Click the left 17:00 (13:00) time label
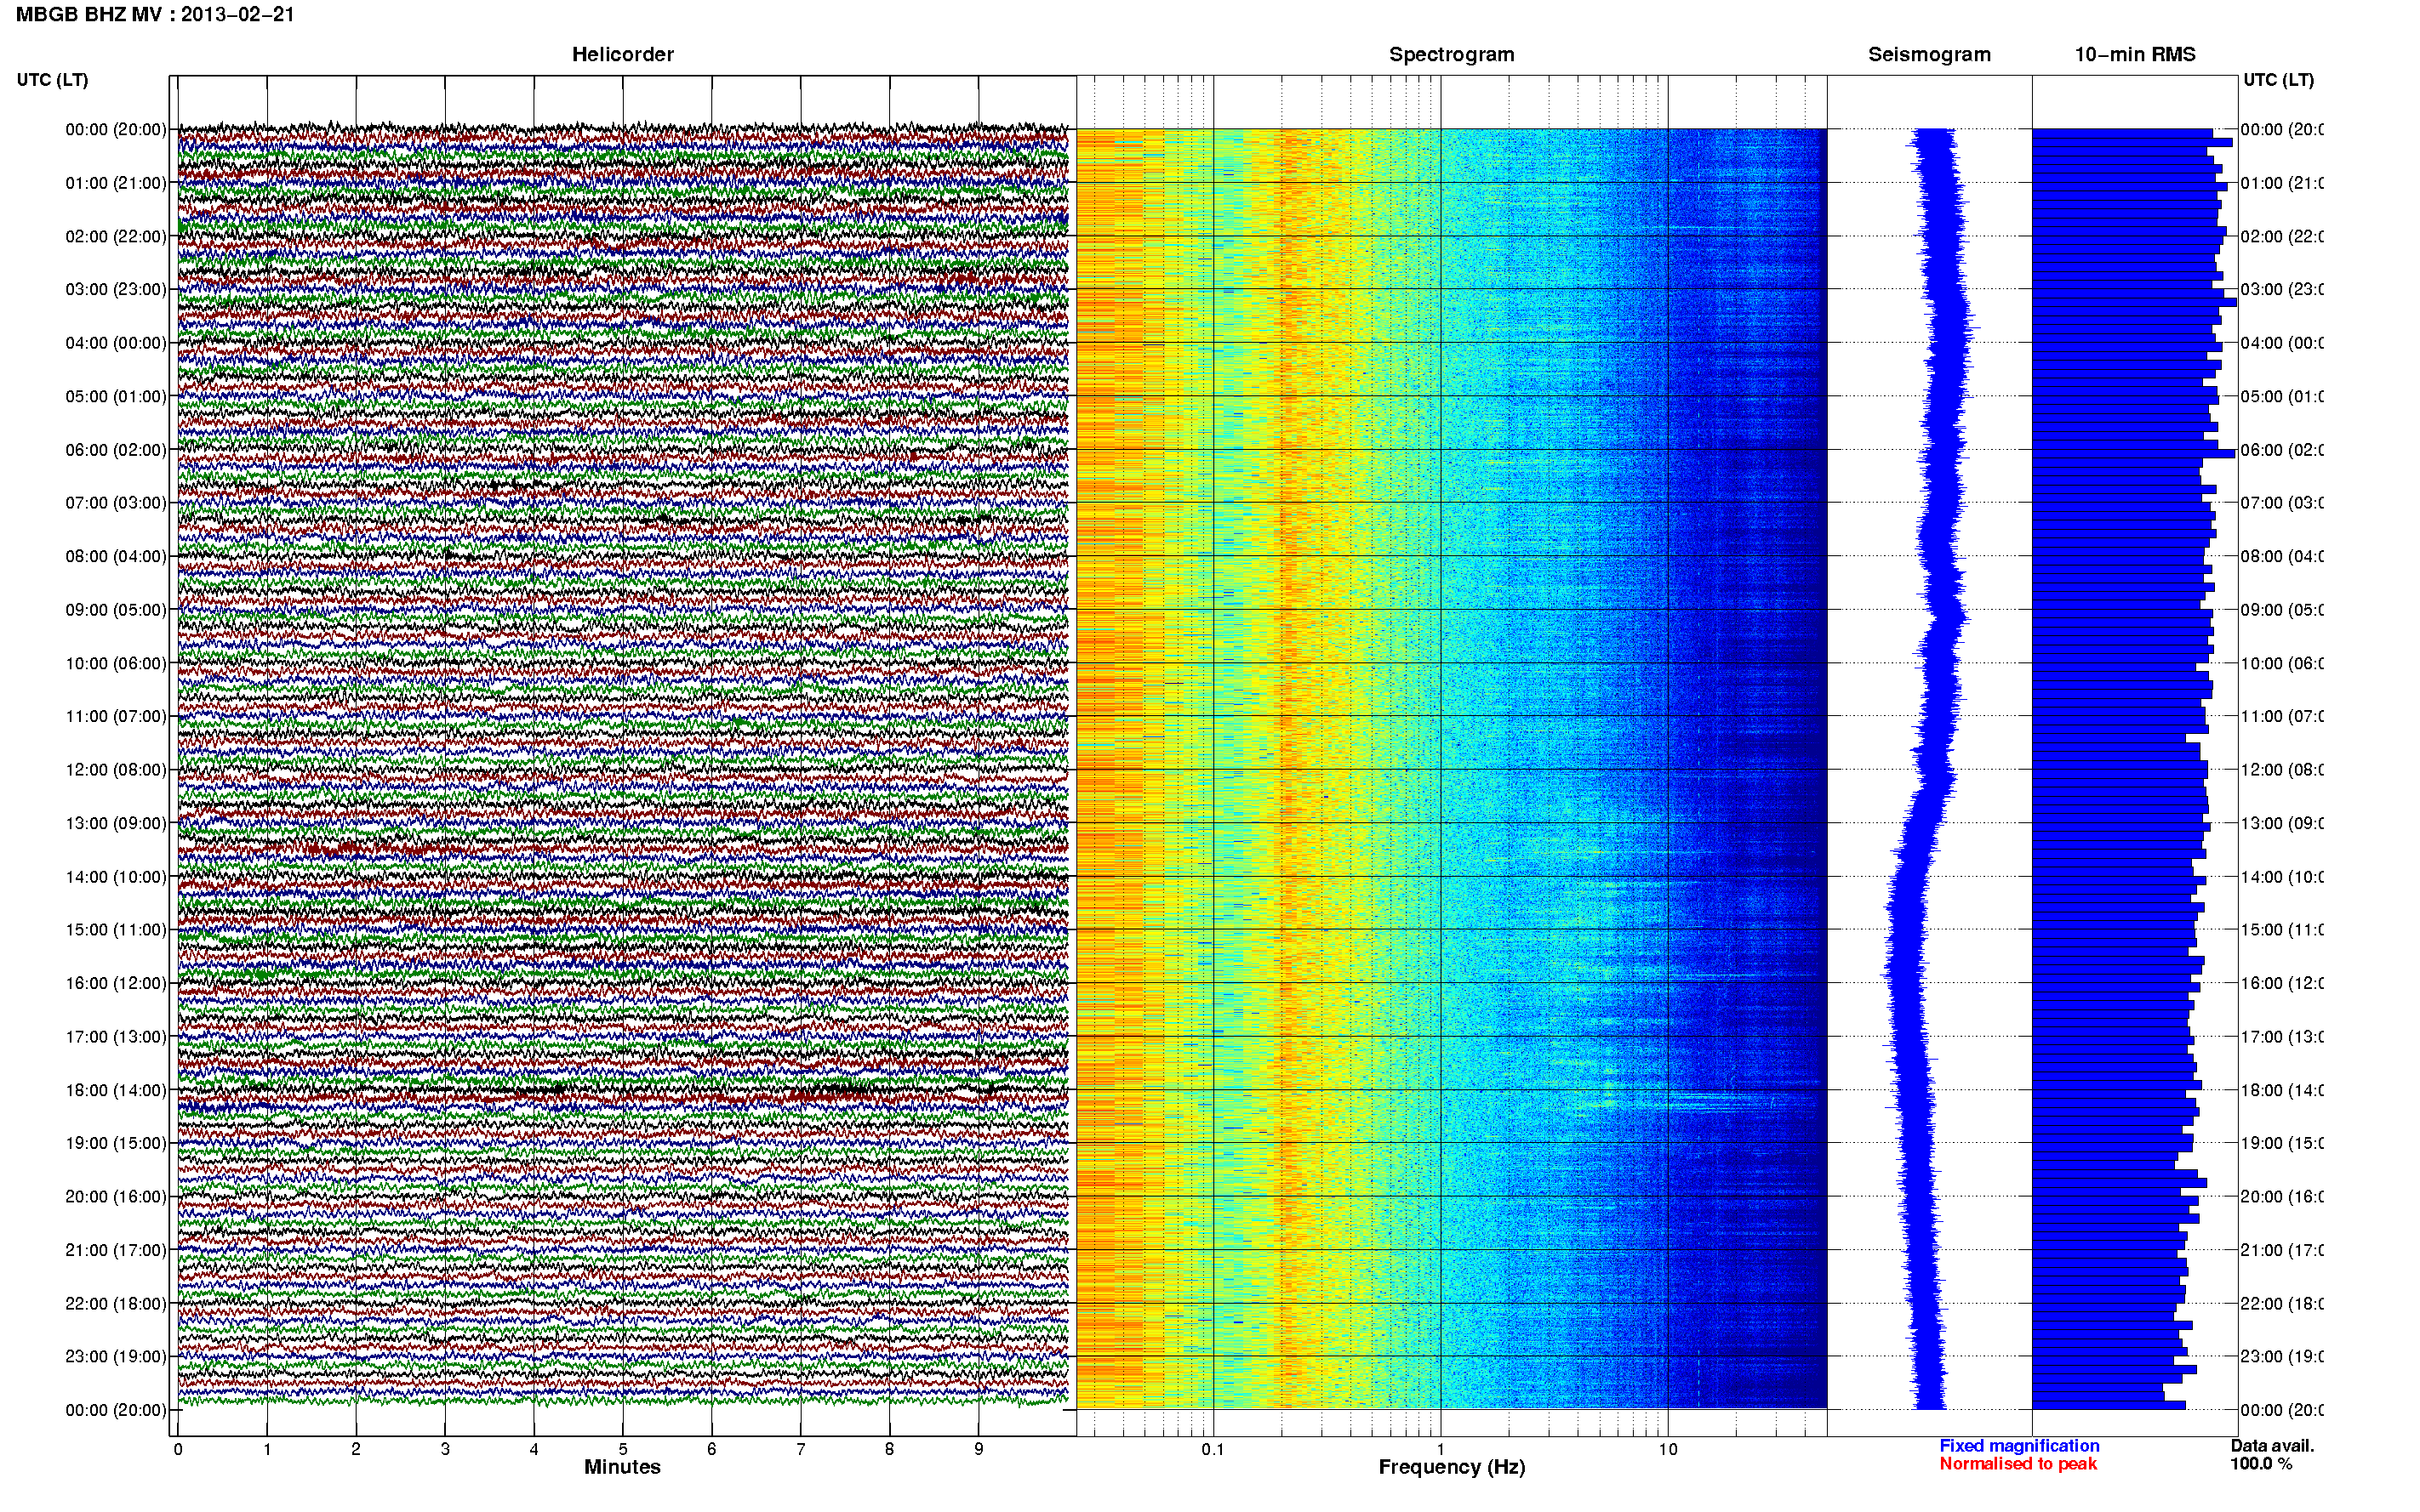The image size is (2420, 1512). click(x=116, y=1037)
